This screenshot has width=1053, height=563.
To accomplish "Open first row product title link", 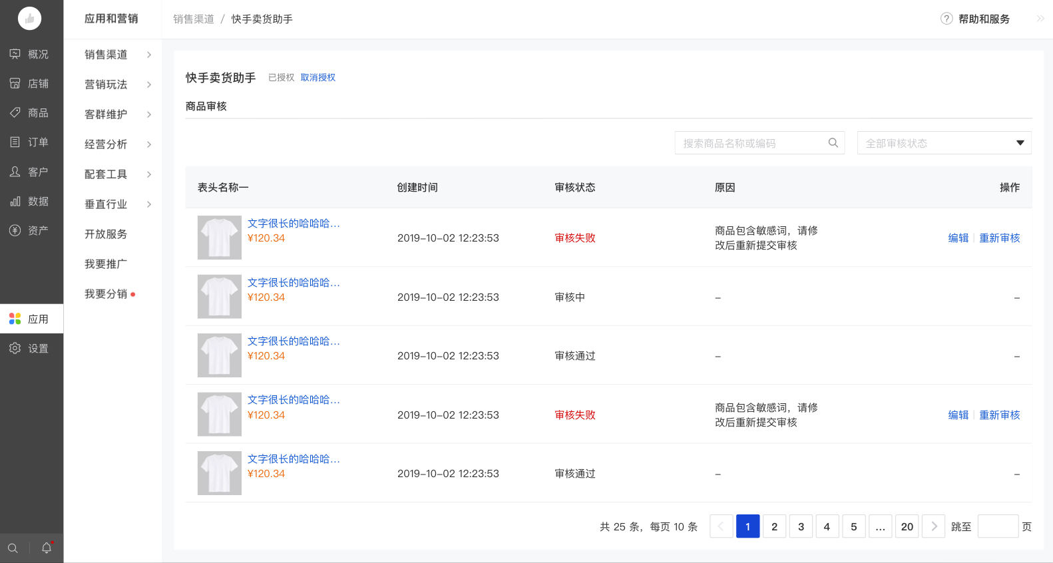I will pyautogui.click(x=294, y=224).
